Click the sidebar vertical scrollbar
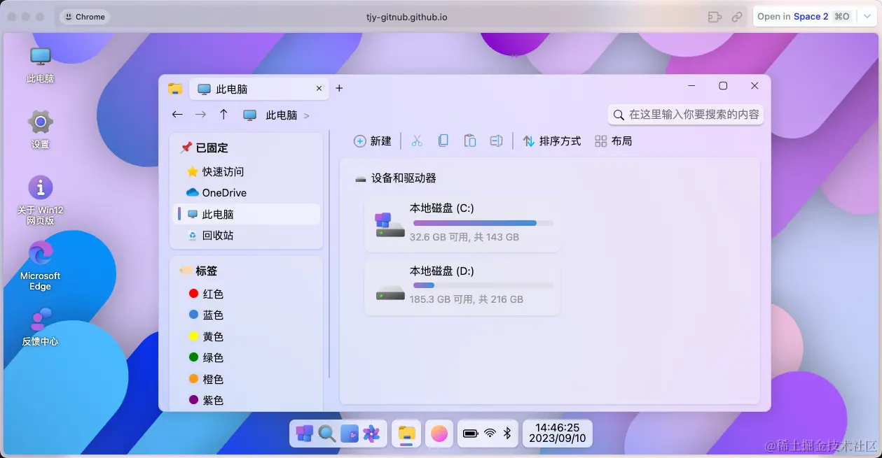Viewport: 882px width, 458px height. pyautogui.click(x=329, y=255)
